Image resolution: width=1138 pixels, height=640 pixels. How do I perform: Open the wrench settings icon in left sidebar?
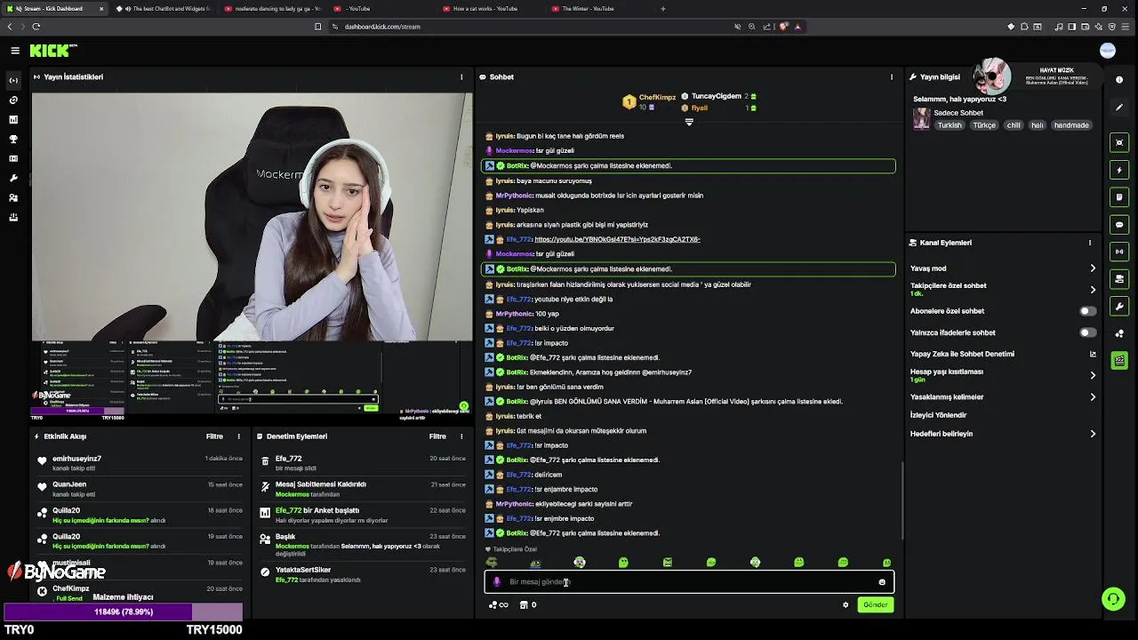click(x=13, y=179)
